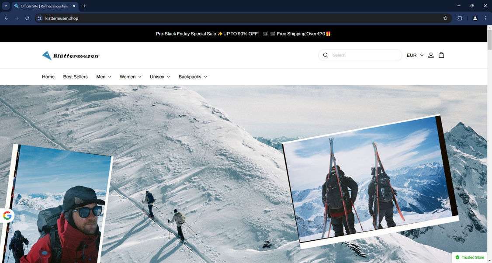The height and width of the screenshot is (263, 492).
Task: Open the EUR currency selector
Action: point(415,55)
